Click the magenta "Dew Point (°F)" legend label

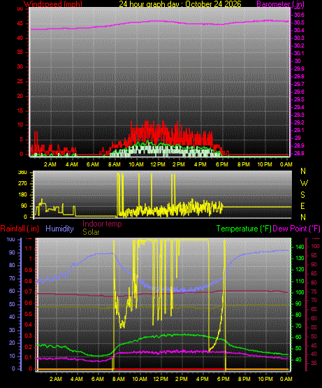pyautogui.click(x=297, y=229)
